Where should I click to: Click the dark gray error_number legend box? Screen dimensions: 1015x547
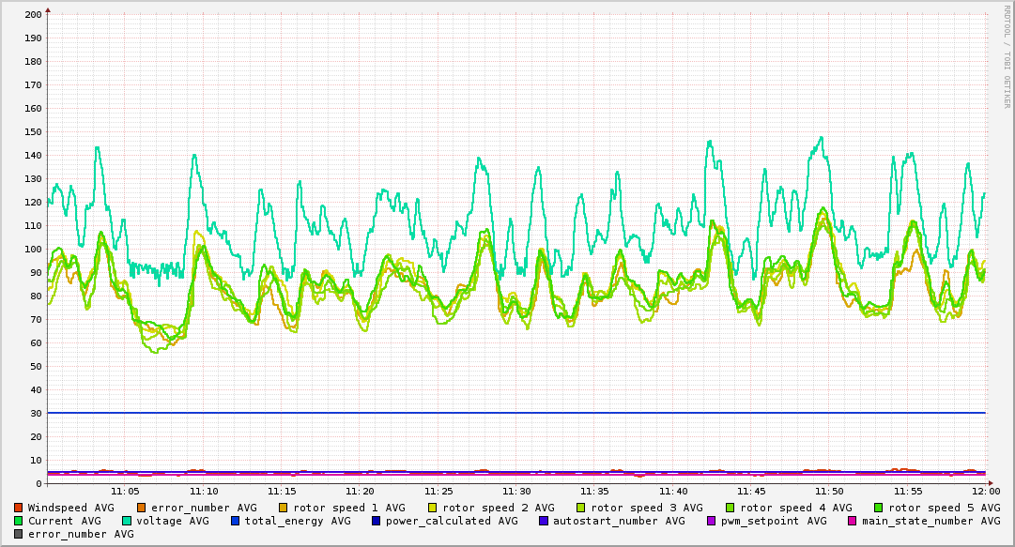pyautogui.click(x=19, y=534)
